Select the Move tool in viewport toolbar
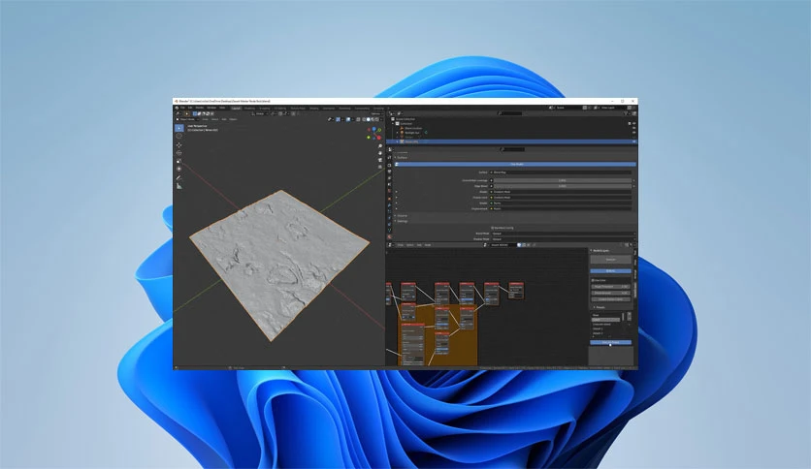811x469 pixels. pyautogui.click(x=178, y=145)
